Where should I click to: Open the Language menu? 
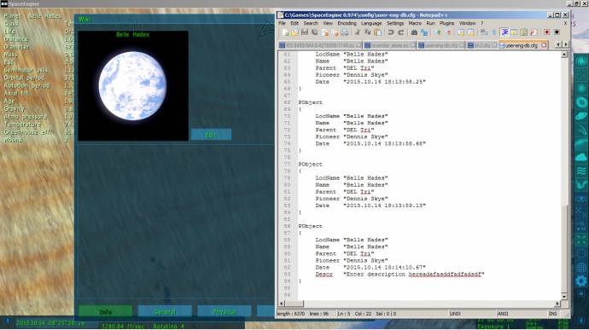[371, 23]
